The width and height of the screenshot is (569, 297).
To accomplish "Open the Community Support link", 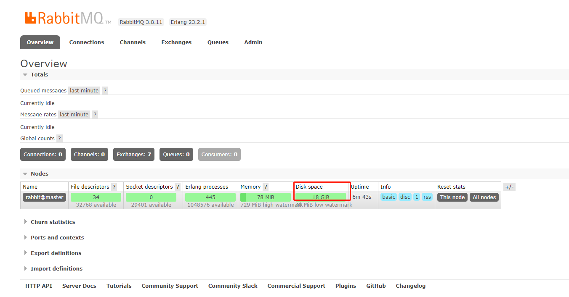I will [x=170, y=286].
